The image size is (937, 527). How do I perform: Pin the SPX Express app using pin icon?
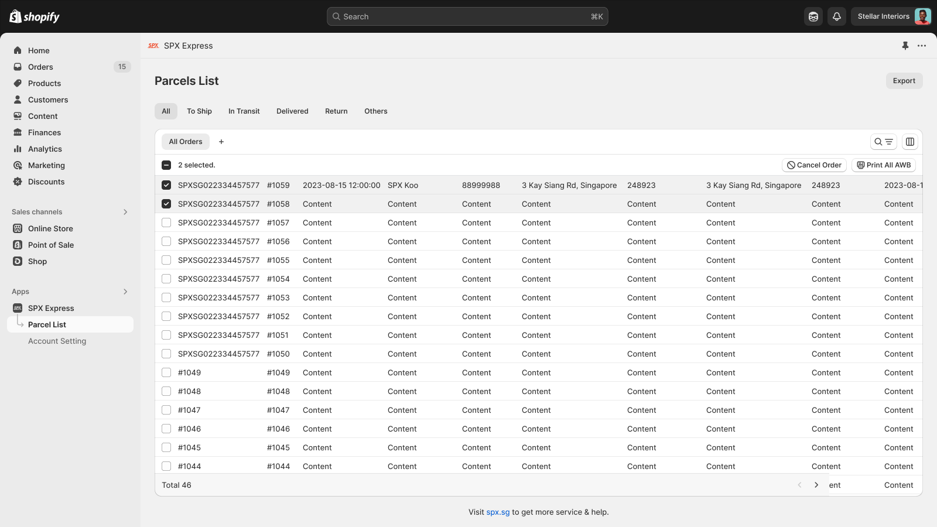click(x=905, y=45)
